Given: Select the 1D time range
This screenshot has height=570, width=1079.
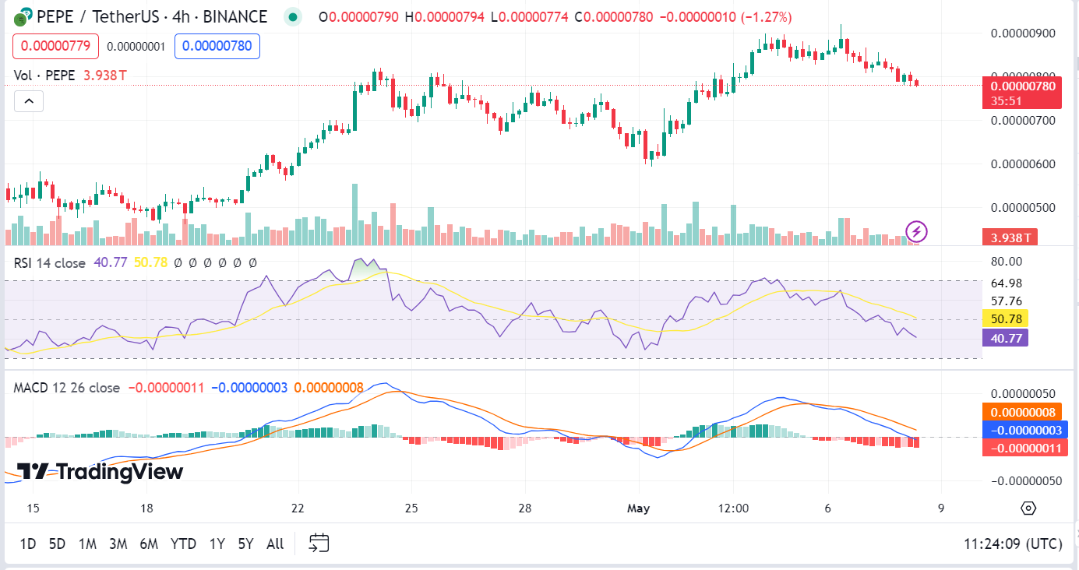Looking at the screenshot, I should point(27,544).
